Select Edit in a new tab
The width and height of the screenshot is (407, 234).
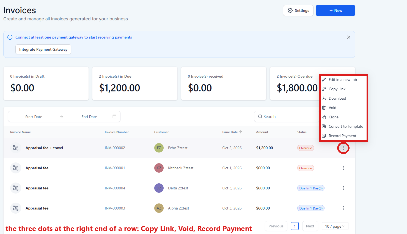[343, 80]
